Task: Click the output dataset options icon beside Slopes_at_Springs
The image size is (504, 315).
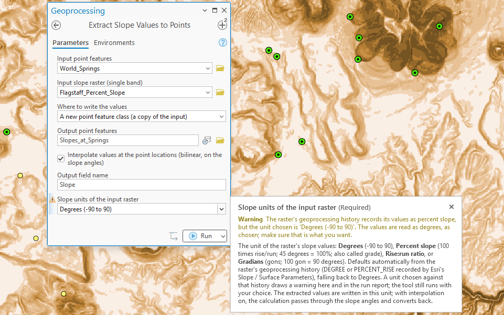Action: click(x=207, y=140)
